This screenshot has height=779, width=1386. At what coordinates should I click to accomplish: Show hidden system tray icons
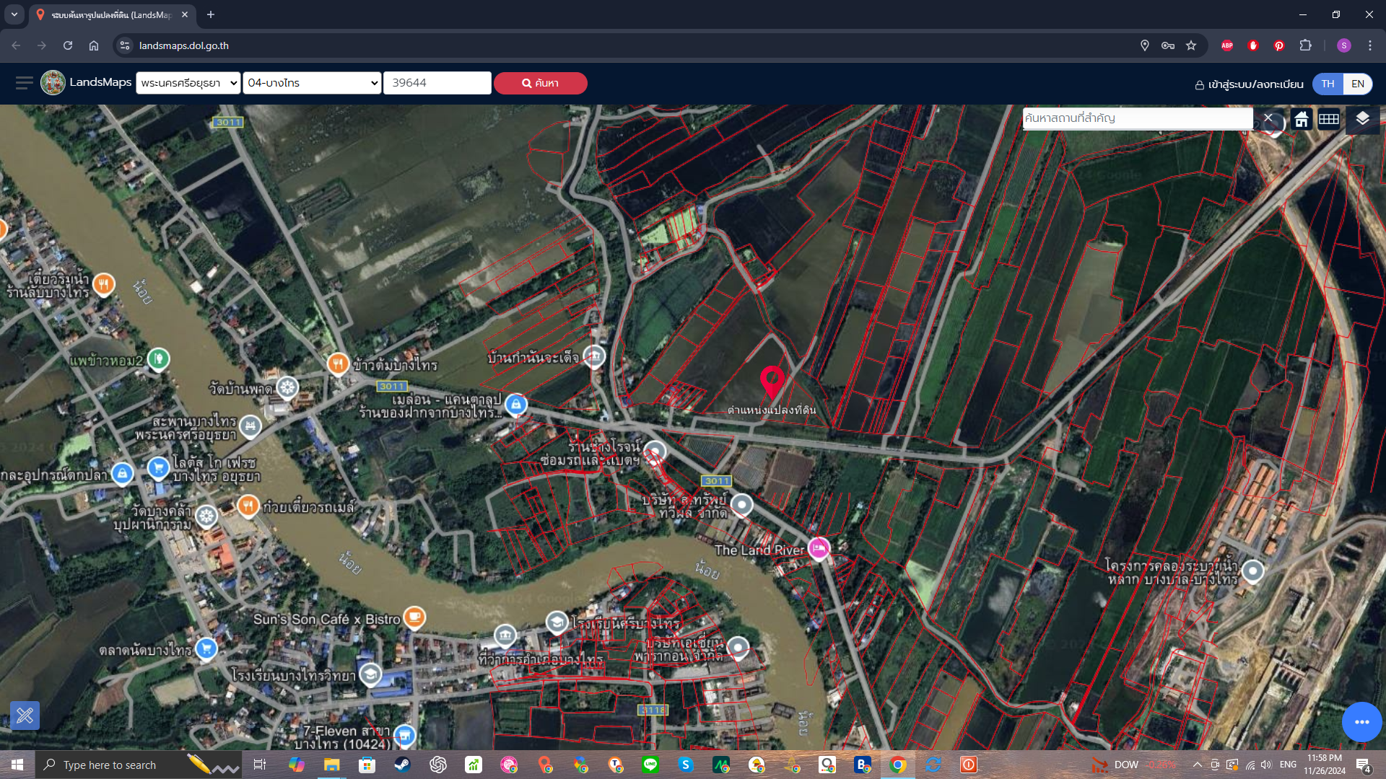[1198, 765]
